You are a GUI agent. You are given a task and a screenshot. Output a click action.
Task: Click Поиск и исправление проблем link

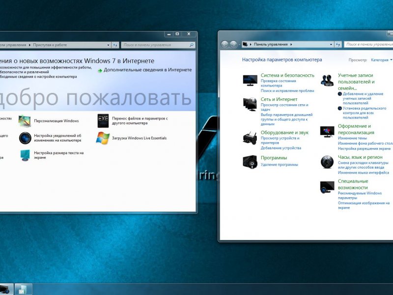click(x=287, y=91)
